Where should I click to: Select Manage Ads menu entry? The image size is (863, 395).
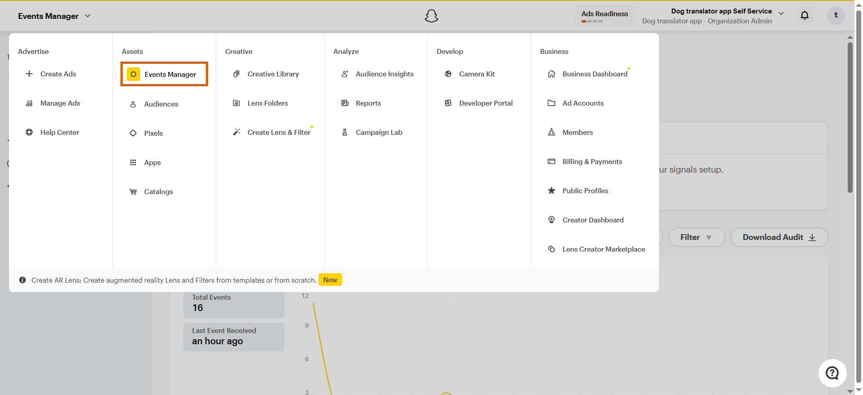[x=60, y=103]
